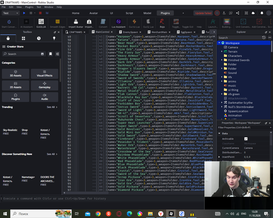The height and width of the screenshot is (218, 273).
Task: Open the Lux Assistant plugin
Action: [118, 23]
